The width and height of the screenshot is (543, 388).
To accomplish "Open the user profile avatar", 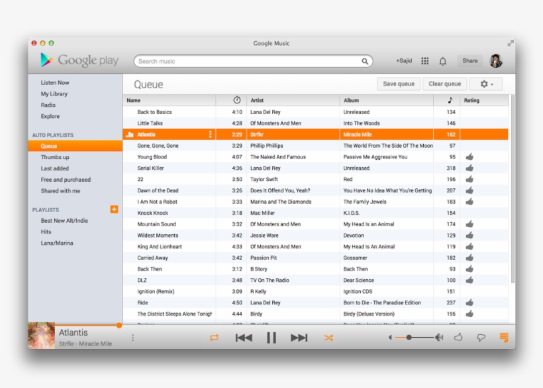I will pyautogui.click(x=496, y=60).
